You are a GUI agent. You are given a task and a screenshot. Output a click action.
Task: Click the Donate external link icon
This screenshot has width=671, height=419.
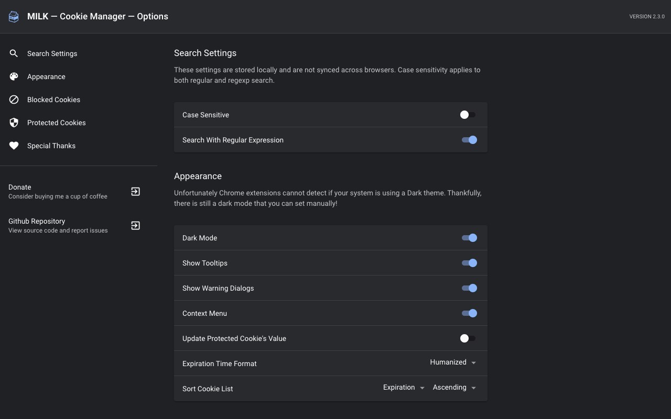pos(135,192)
